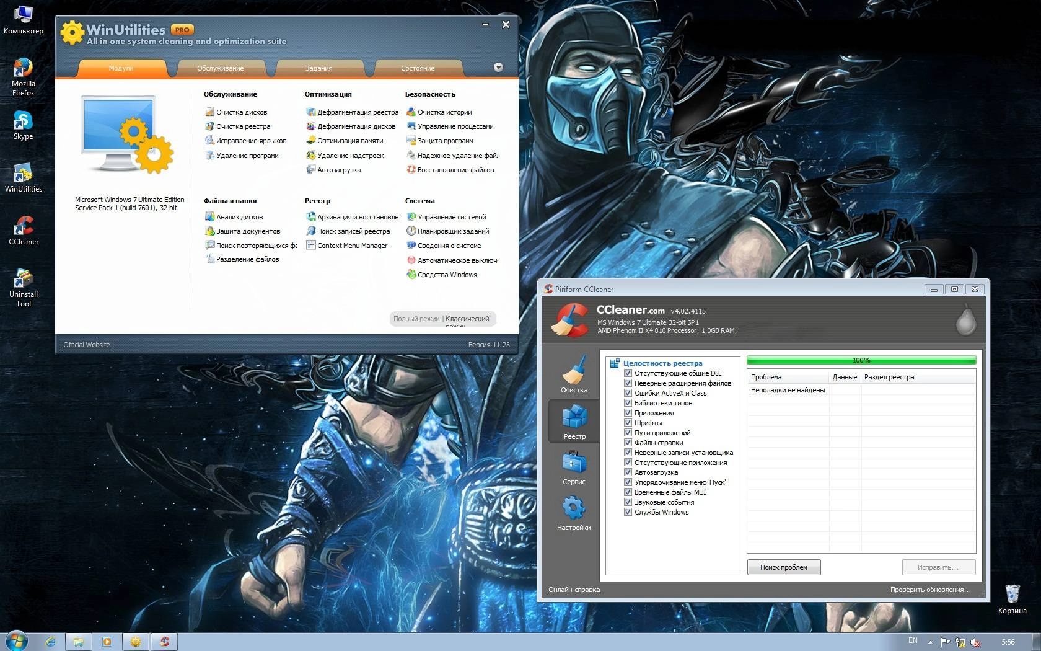Open Context Menu Manager module
This screenshot has width=1041, height=651.
347,246
